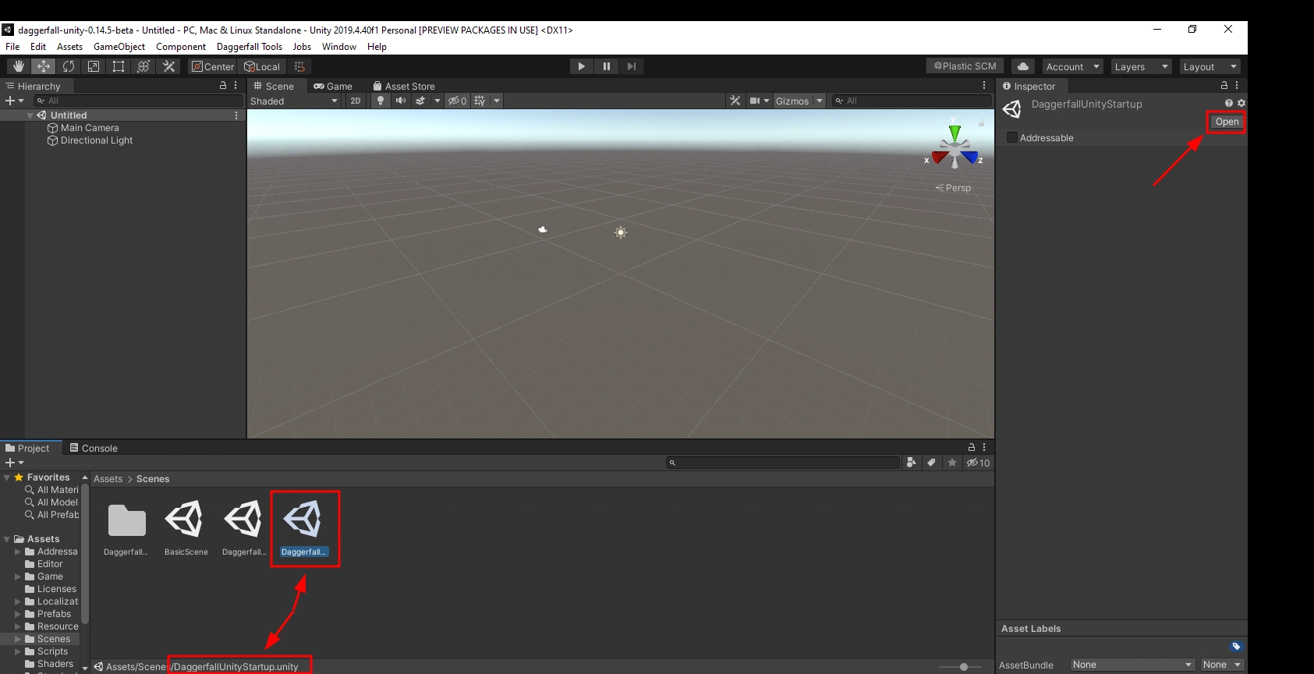Open the Shaded draw mode dropdown
The image size is (1314, 674).
click(294, 101)
